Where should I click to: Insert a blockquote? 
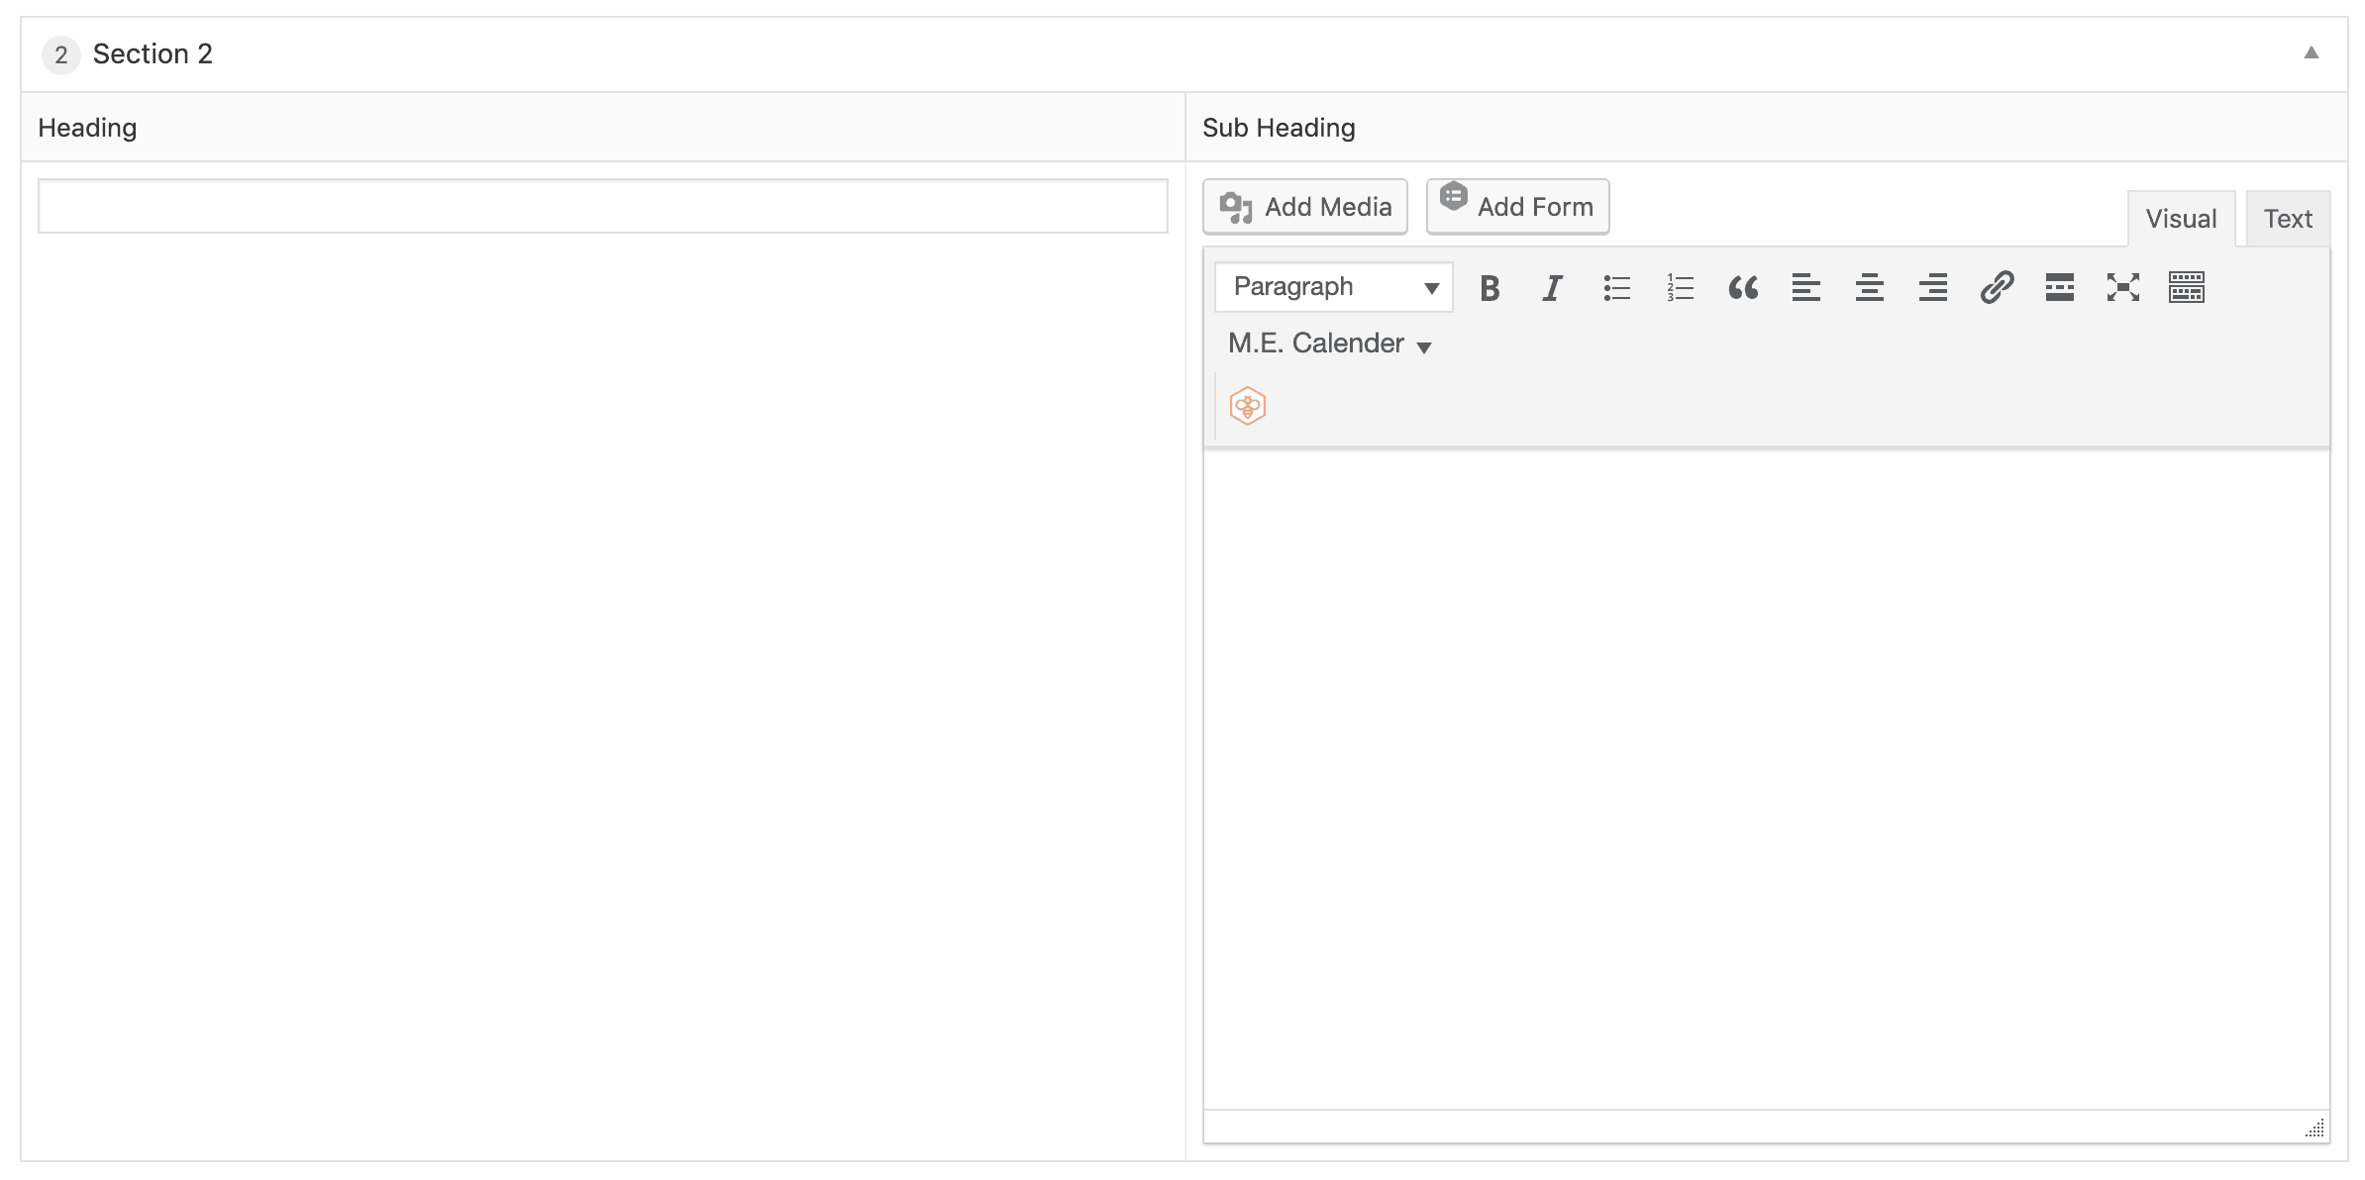click(x=1743, y=287)
